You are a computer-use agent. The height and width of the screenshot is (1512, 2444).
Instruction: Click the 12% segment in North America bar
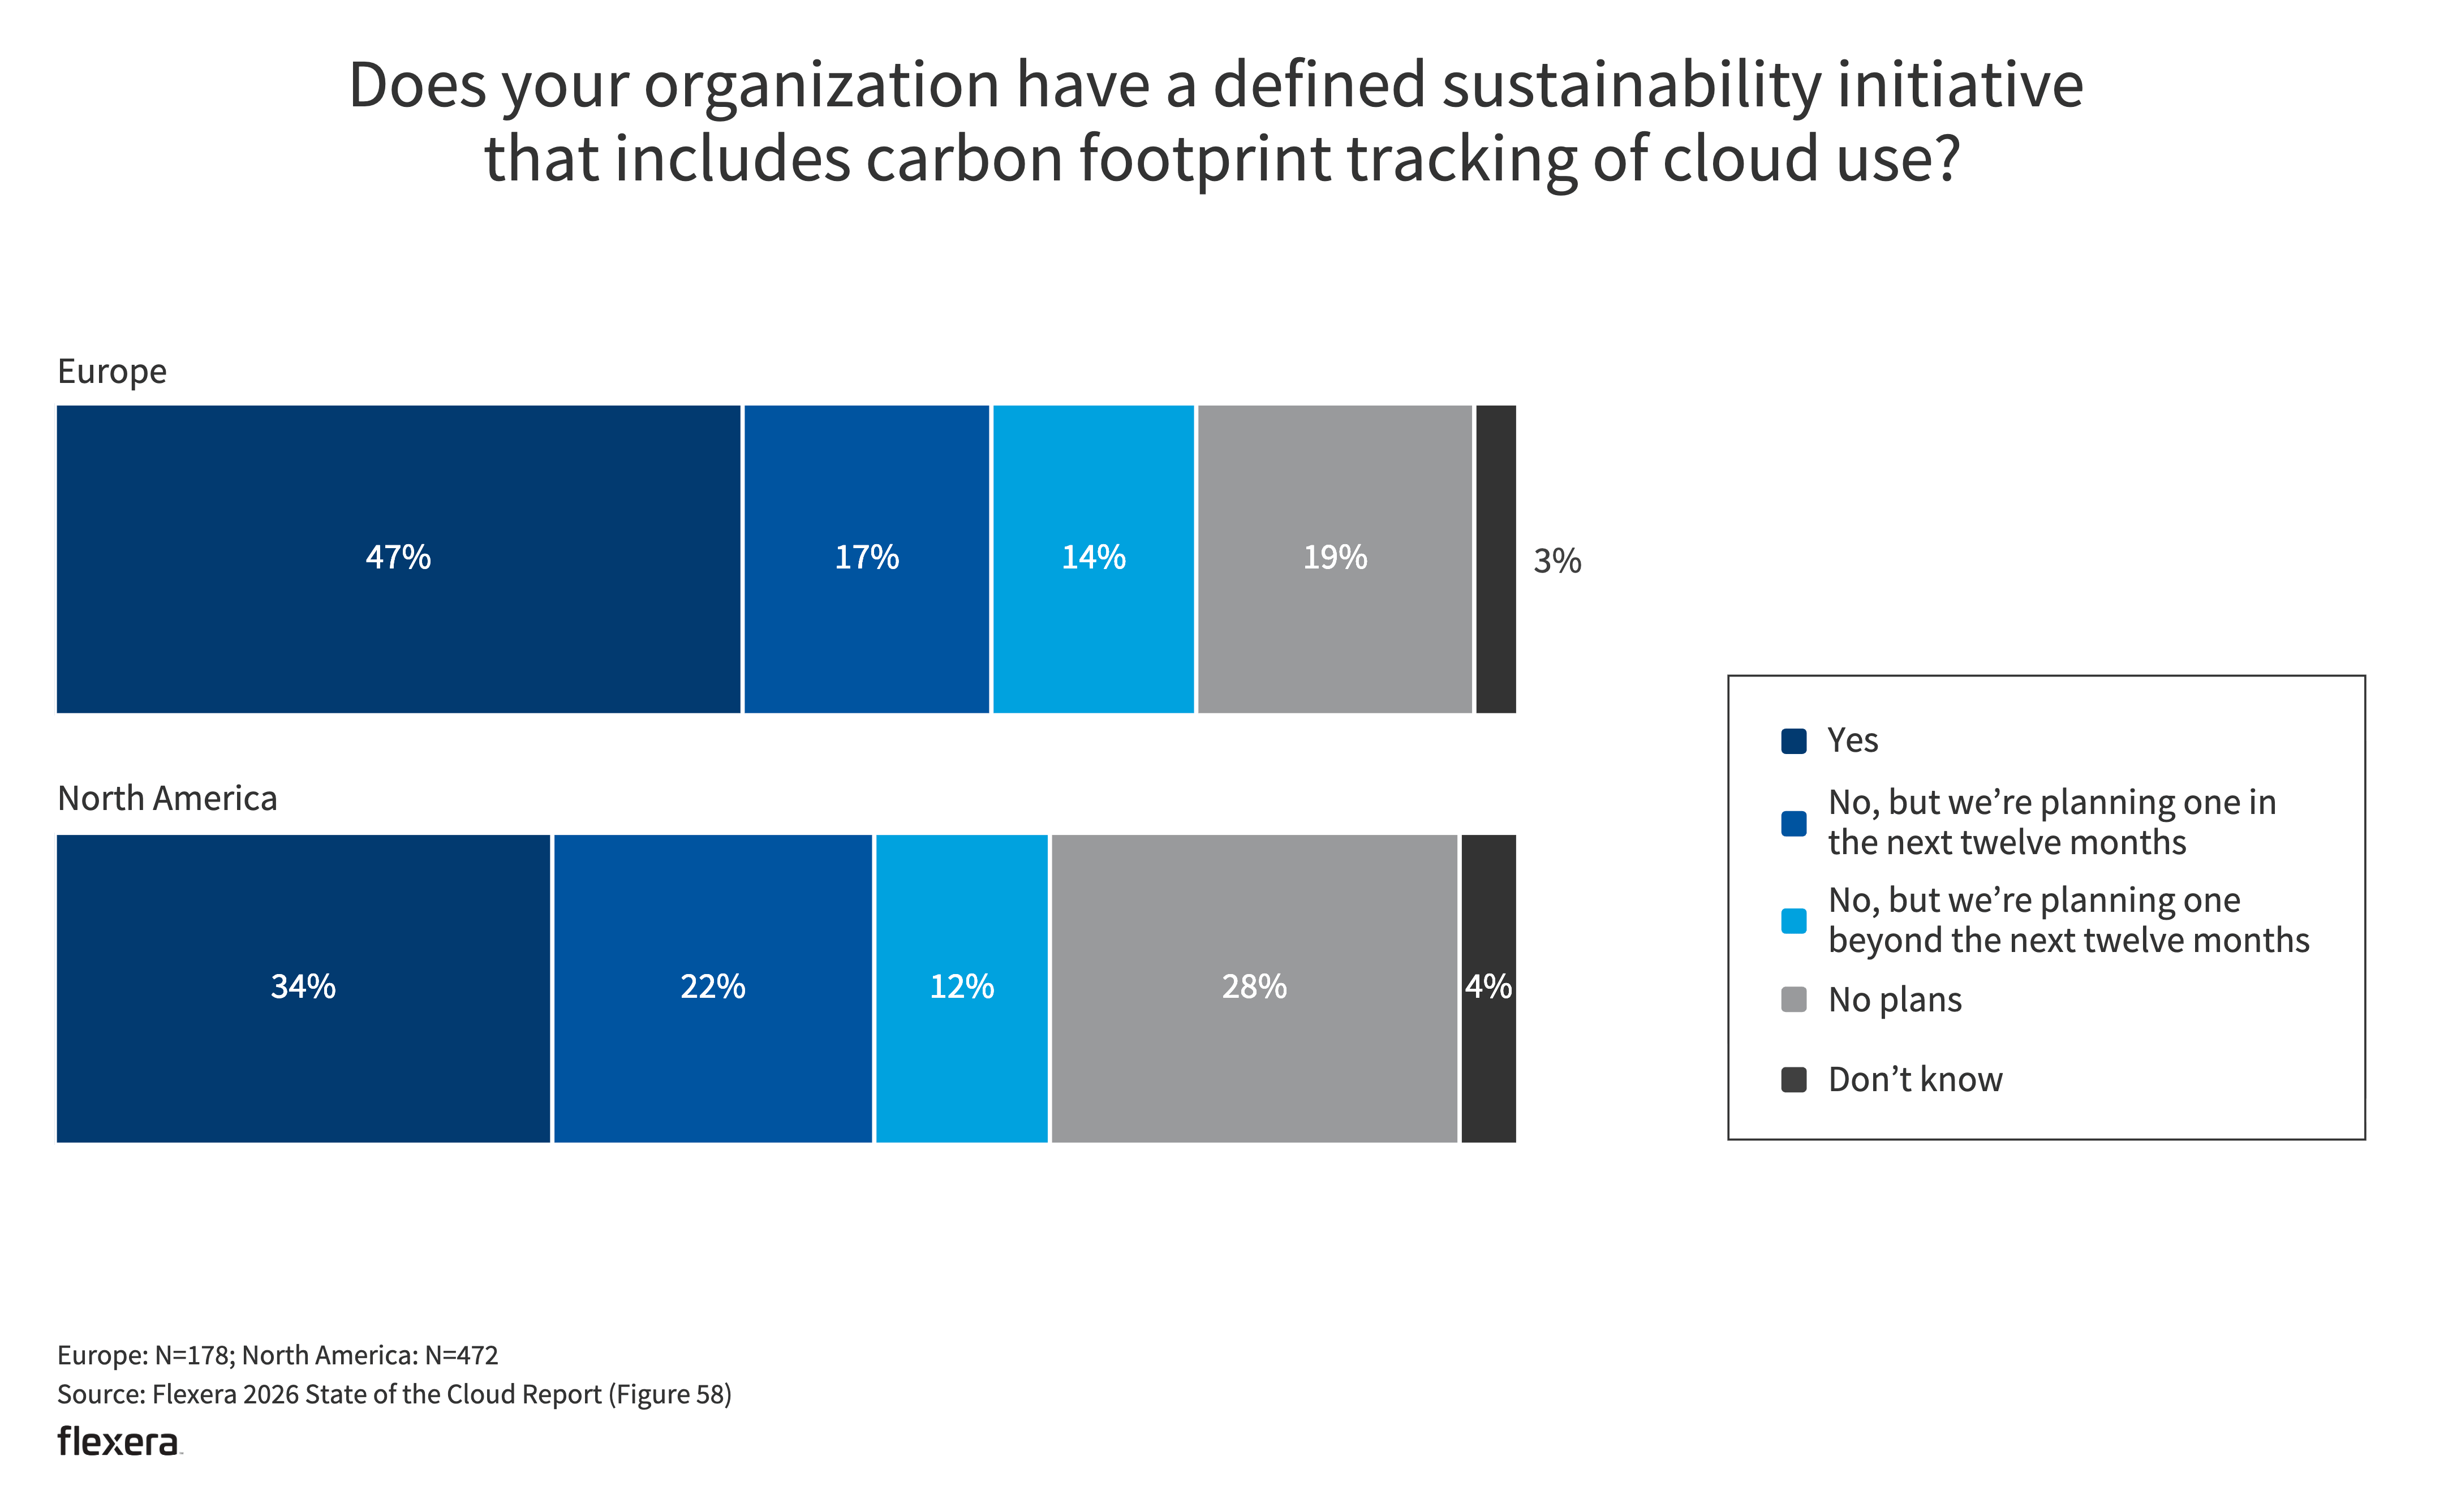pos(961,988)
